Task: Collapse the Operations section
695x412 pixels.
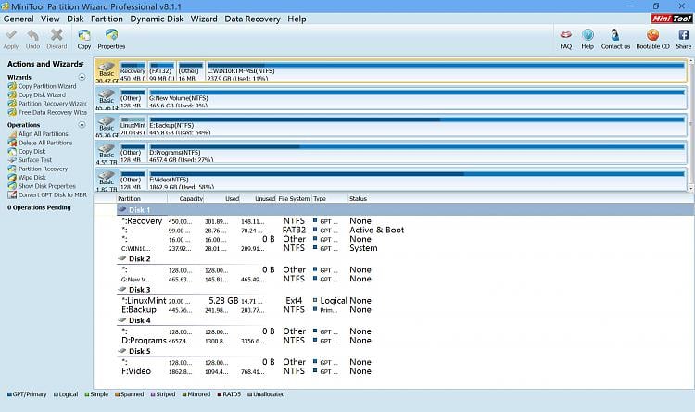Action: (x=82, y=125)
